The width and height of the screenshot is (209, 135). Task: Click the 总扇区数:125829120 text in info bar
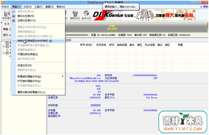point(179,35)
